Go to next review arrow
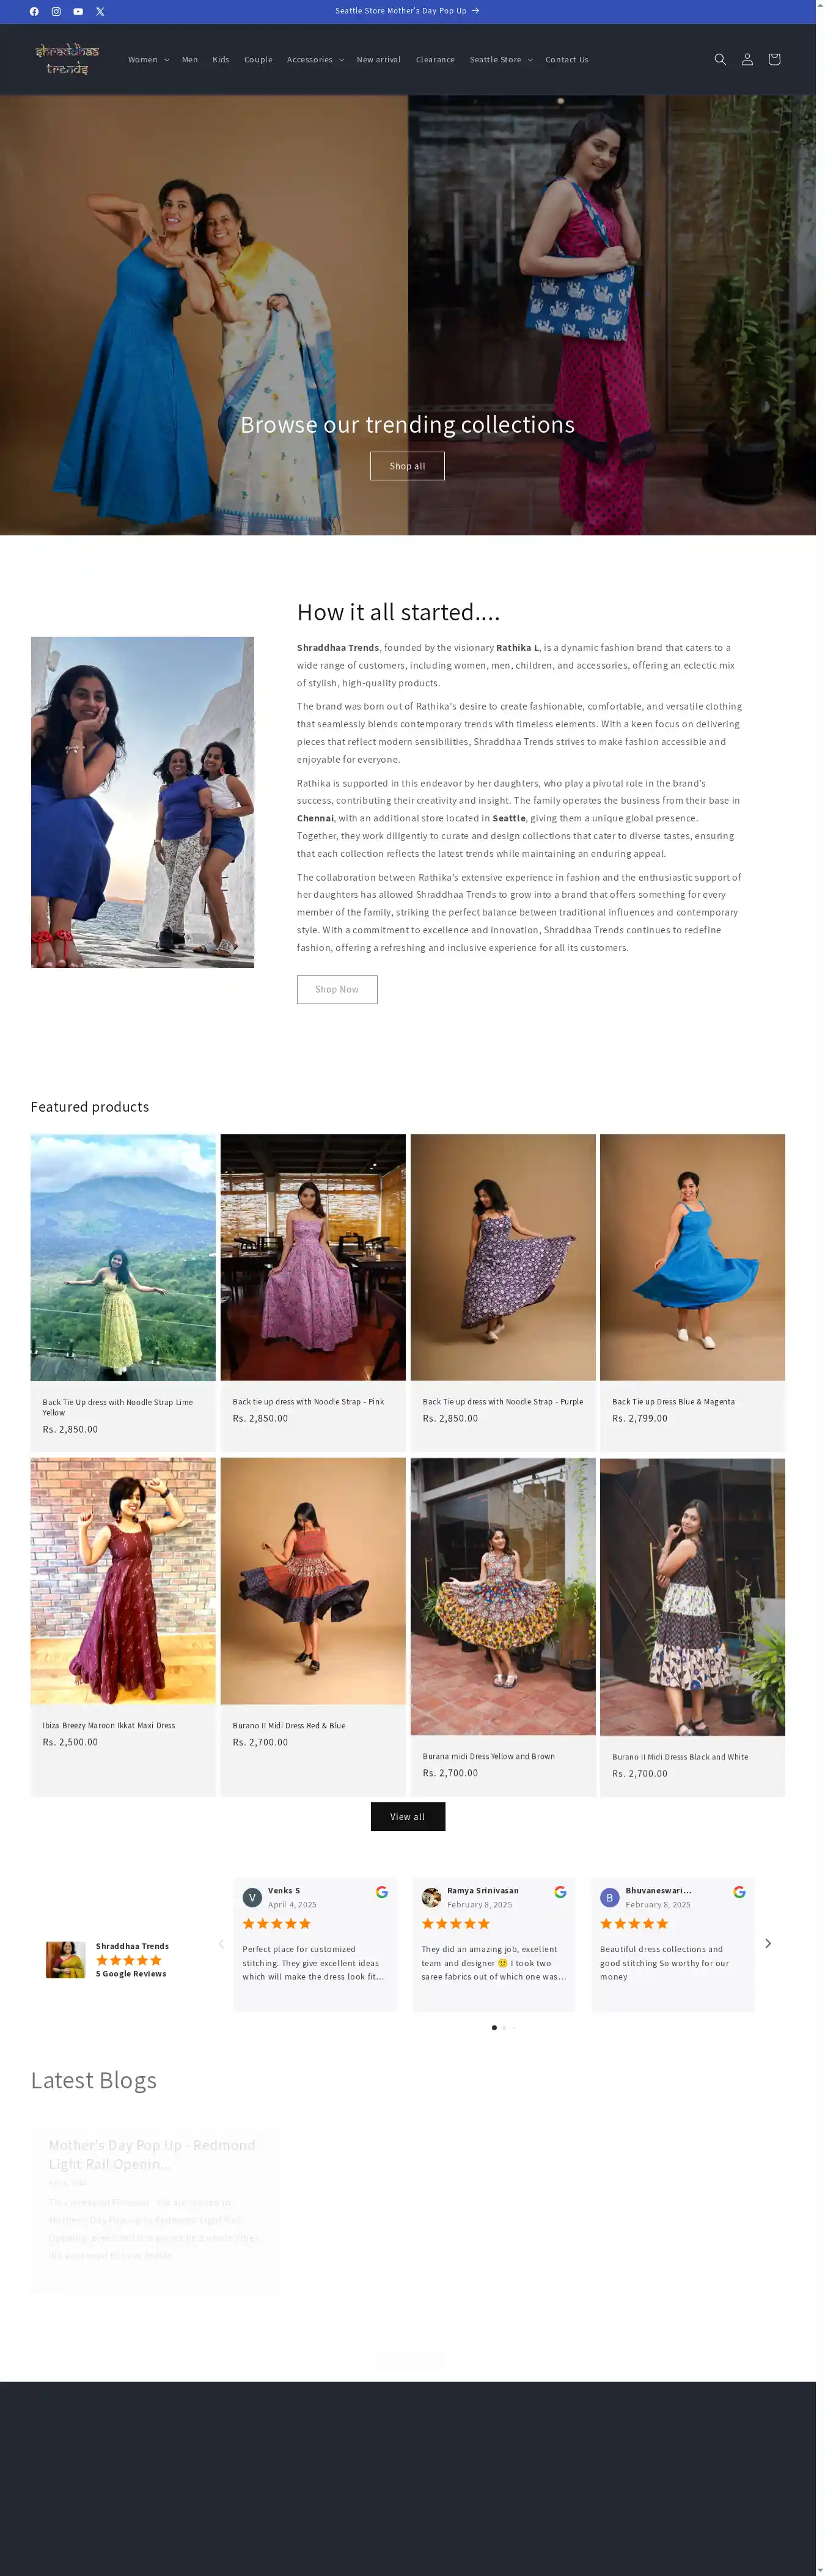This screenshot has width=825, height=2576. point(768,1943)
